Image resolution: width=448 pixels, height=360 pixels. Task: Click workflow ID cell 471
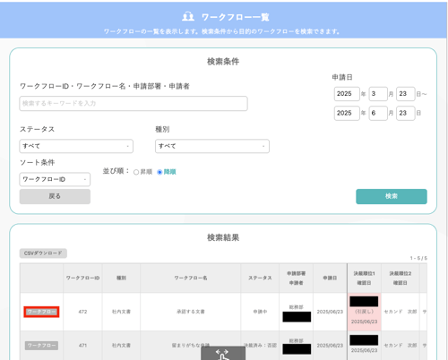coord(82,346)
